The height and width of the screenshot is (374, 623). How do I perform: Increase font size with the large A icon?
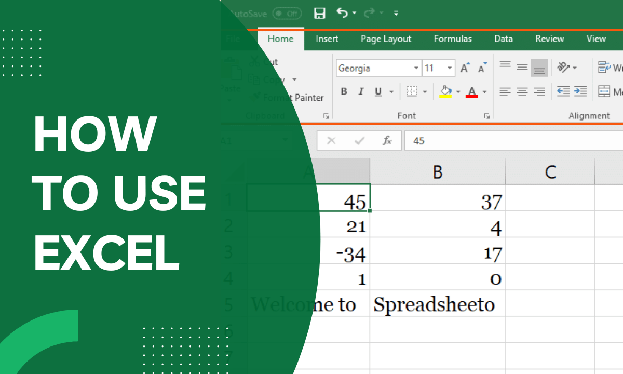click(465, 68)
